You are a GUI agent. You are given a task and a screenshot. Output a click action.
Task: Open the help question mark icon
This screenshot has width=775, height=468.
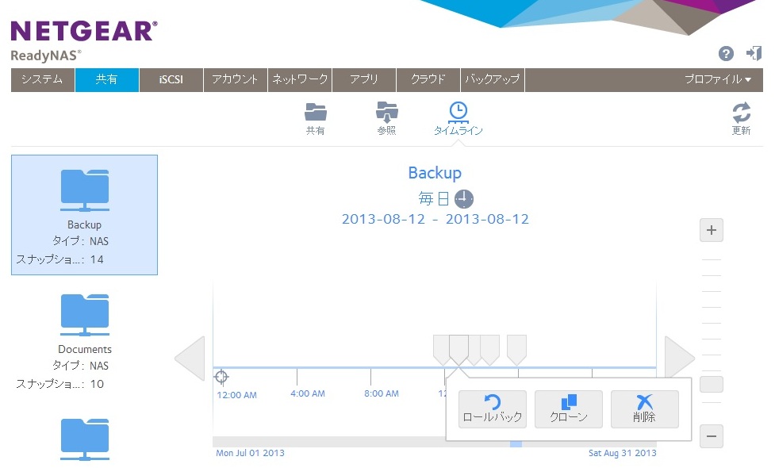726,53
